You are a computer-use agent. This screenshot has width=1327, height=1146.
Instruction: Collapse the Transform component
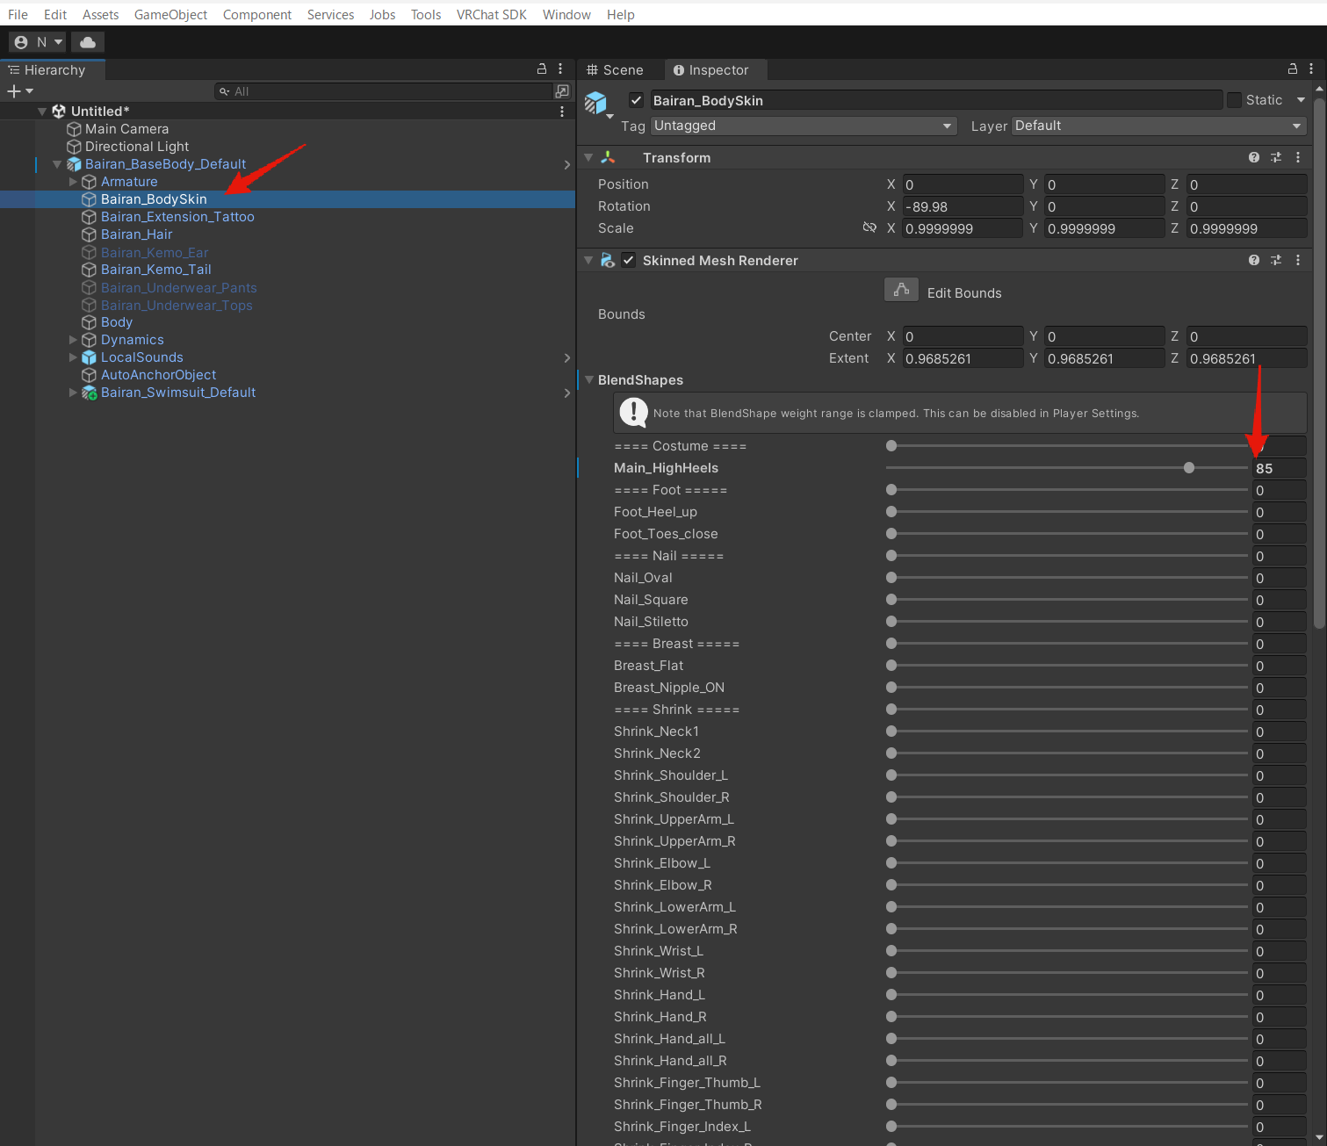tap(588, 157)
